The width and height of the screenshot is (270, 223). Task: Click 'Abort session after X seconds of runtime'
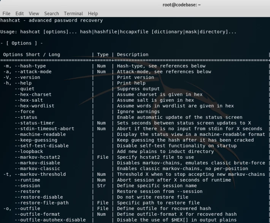click(174, 180)
